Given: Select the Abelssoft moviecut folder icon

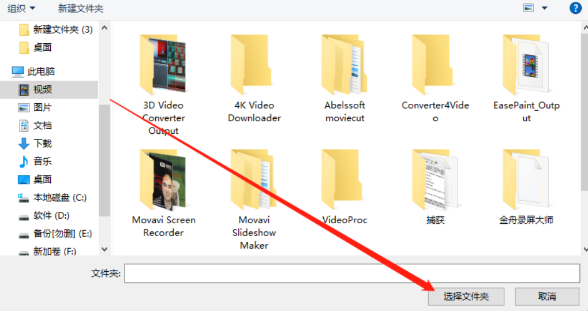Looking at the screenshot, I should [343, 64].
